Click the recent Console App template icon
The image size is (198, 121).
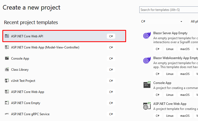[7, 58]
